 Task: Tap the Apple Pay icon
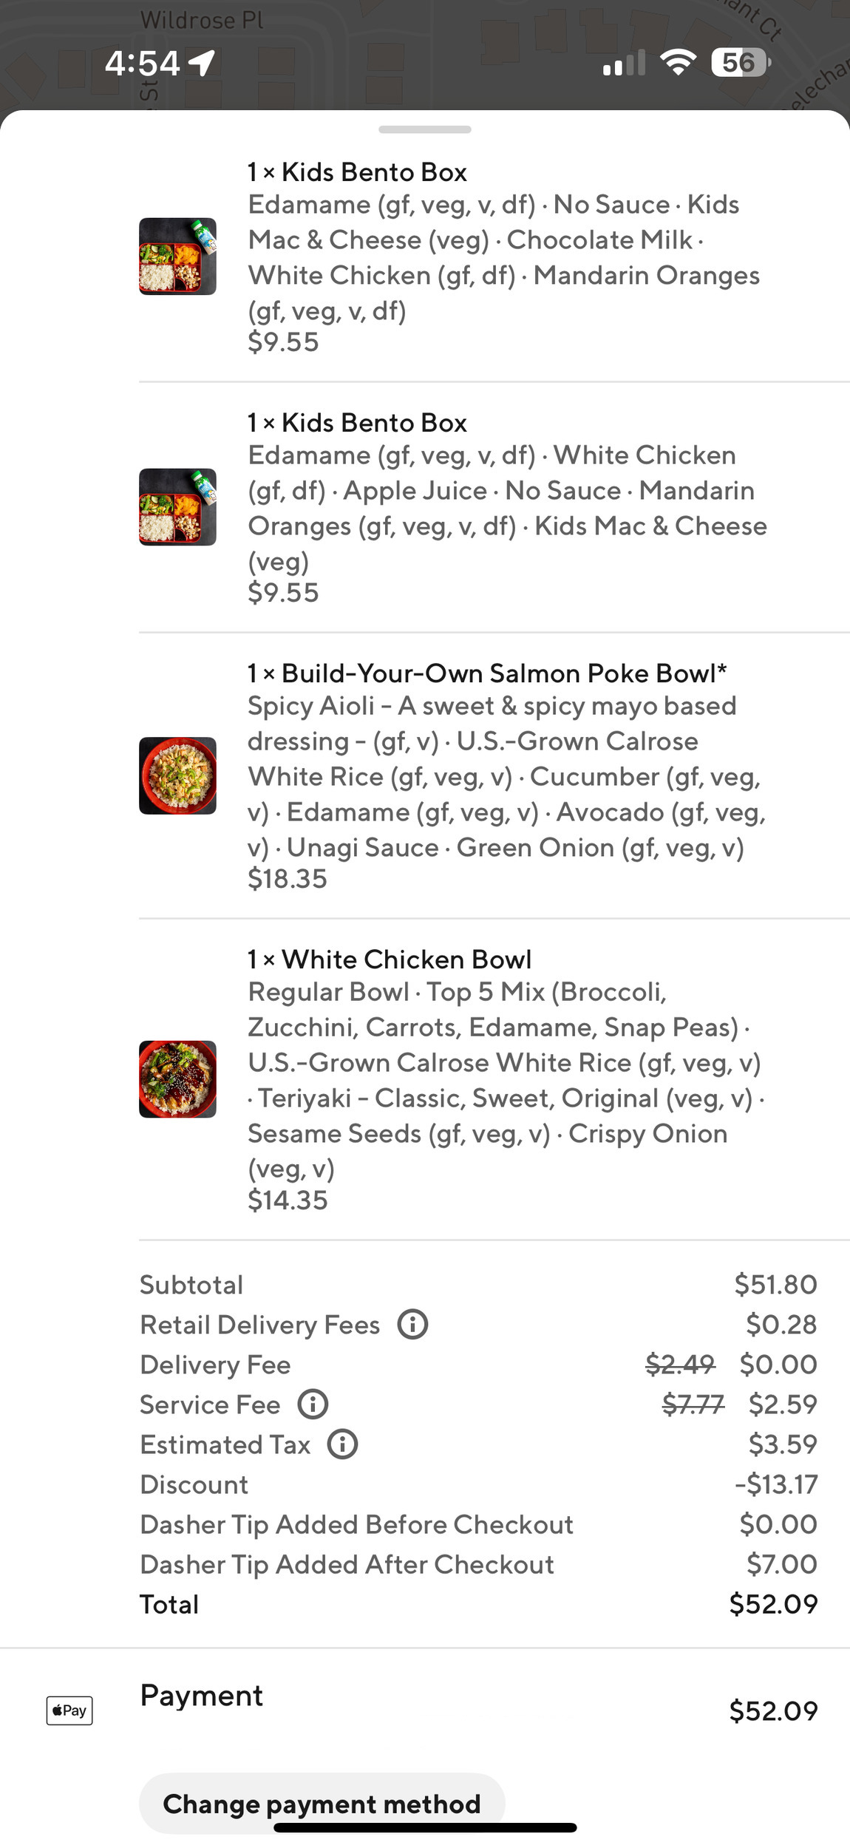coord(69,1710)
